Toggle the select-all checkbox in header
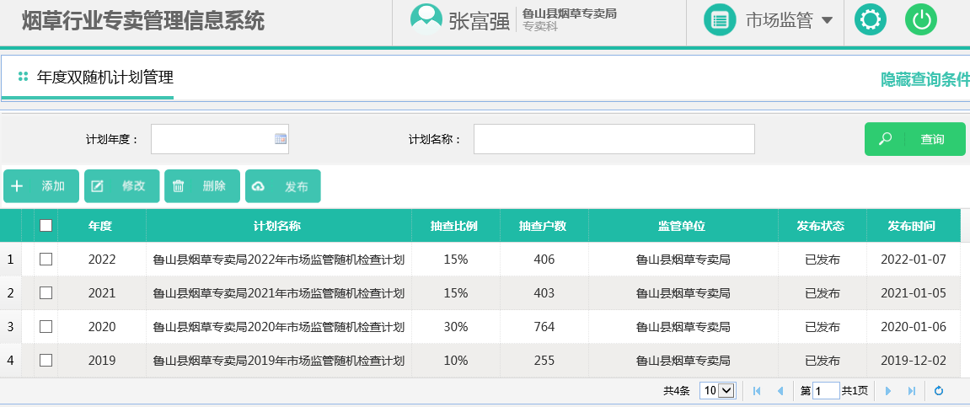This screenshot has height=407, width=970. tap(46, 226)
